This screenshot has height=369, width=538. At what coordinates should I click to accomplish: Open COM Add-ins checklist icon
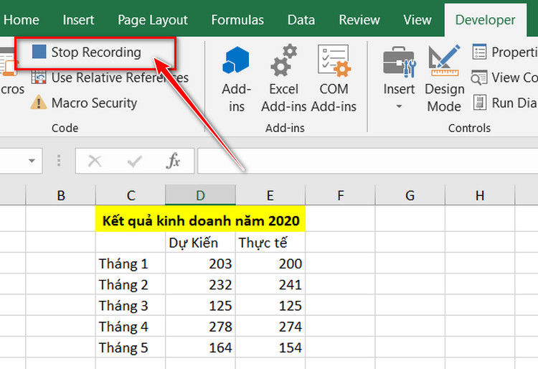pyautogui.click(x=334, y=60)
